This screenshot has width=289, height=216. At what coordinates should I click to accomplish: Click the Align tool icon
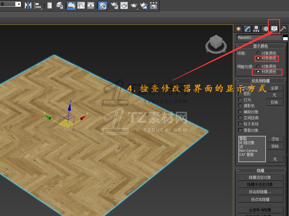point(38,5)
